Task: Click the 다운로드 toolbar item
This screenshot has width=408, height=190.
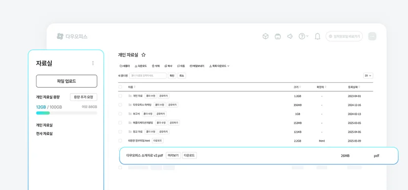Action: pos(140,66)
